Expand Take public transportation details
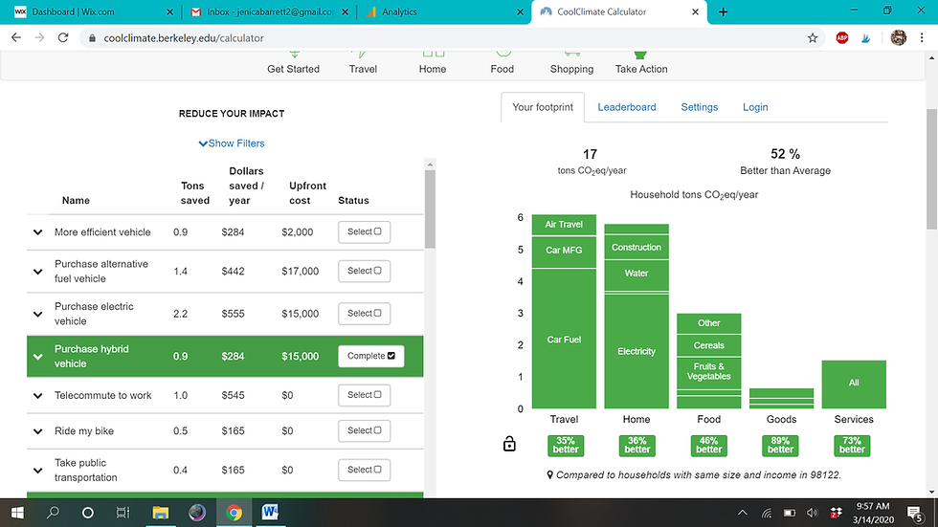This screenshot has height=527, width=938. [37, 471]
